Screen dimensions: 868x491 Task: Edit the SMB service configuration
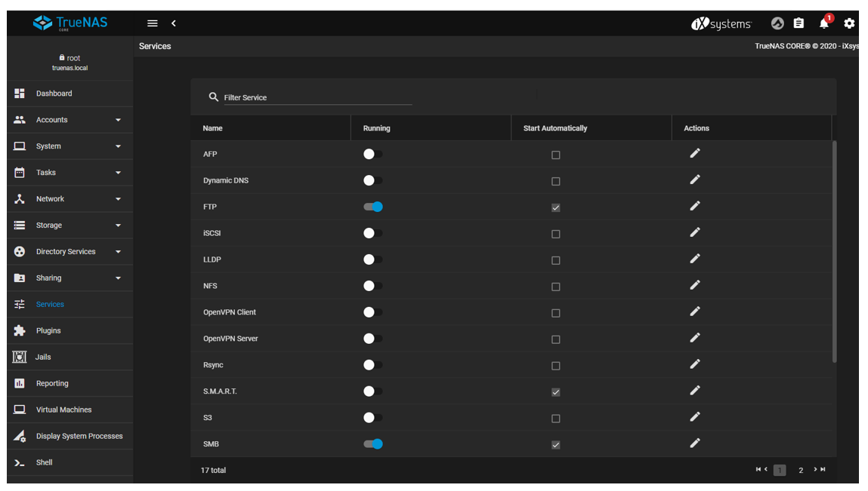tap(695, 443)
